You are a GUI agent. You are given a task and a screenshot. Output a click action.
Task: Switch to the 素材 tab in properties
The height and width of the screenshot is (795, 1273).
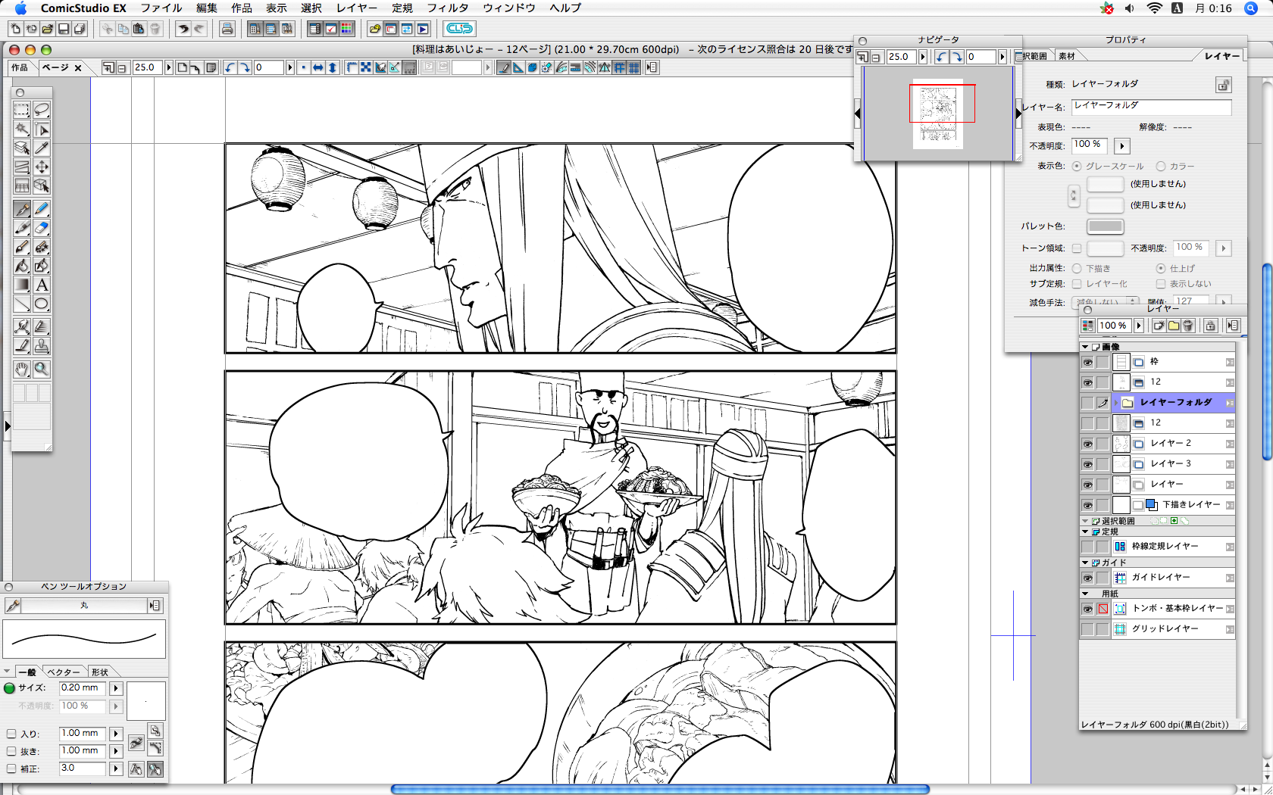1067,56
